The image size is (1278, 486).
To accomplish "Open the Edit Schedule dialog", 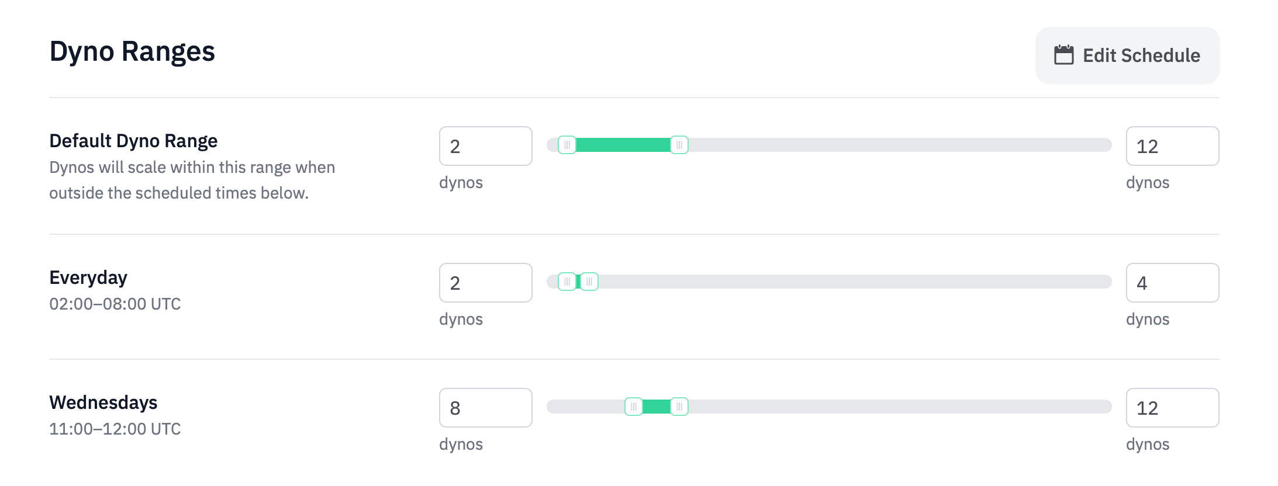I will (x=1127, y=55).
